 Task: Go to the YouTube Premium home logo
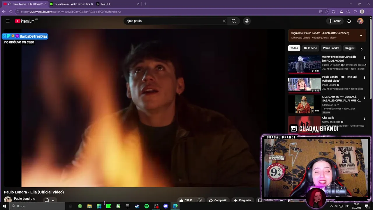click(x=25, y=21)
